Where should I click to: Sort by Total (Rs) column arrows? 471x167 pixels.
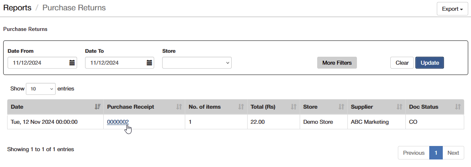294,107
